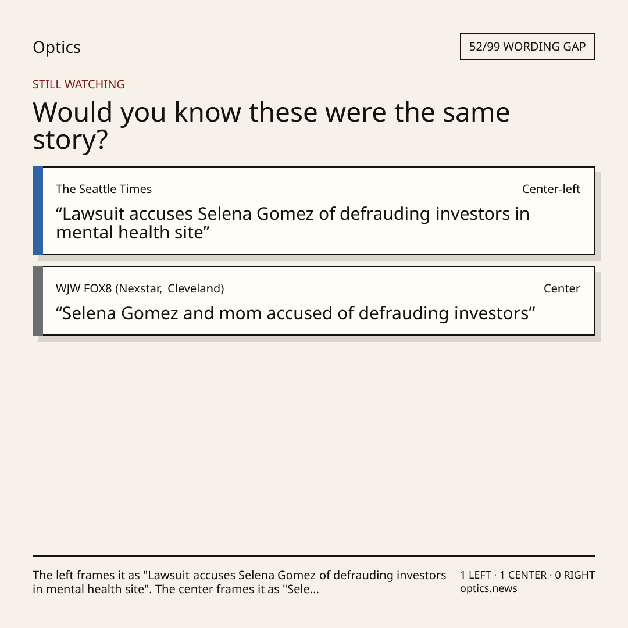
Task: Click the horizontal footer divider line
Action: [x=314, y=556]
